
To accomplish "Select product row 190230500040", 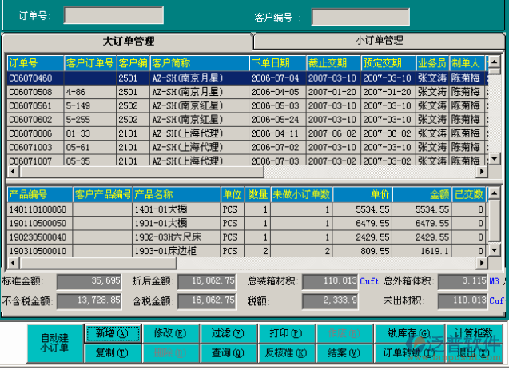I will coord(38,237).
